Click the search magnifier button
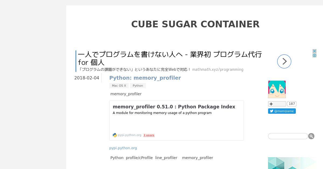Screen dimensions: 323x169 click(x=311, y=136)
